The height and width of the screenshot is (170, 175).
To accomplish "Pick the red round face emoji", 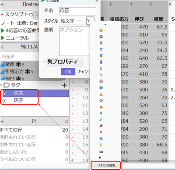I will tap(101, 36).
